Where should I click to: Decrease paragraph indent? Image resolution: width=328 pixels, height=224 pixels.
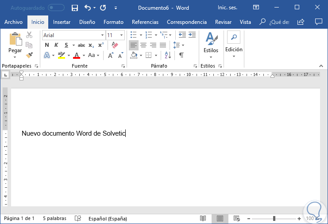tap(182, 34)
